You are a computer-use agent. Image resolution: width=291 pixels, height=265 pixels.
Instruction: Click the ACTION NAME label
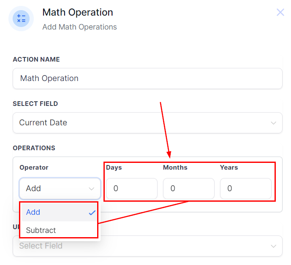pos(36,59)
